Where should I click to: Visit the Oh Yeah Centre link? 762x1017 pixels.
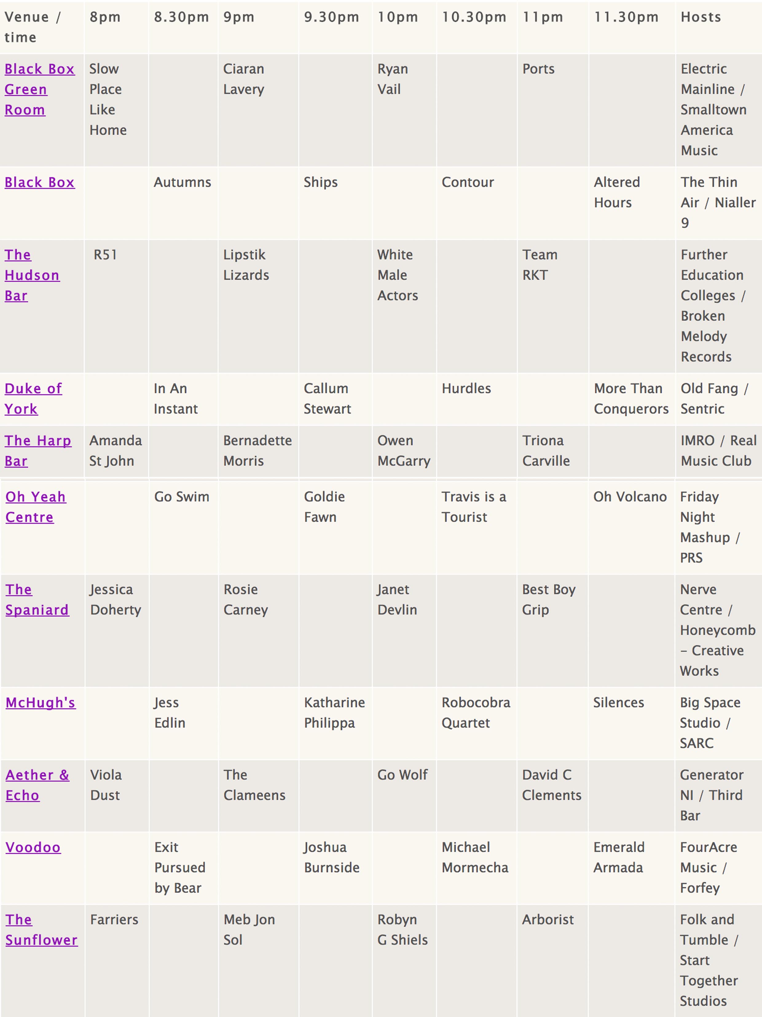click(x=35, y=507)
